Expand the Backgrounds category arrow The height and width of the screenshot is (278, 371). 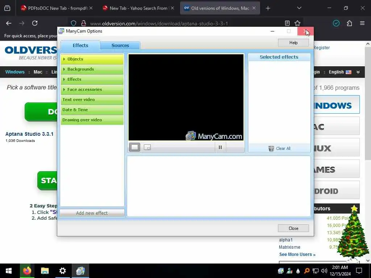coord(64,69)
